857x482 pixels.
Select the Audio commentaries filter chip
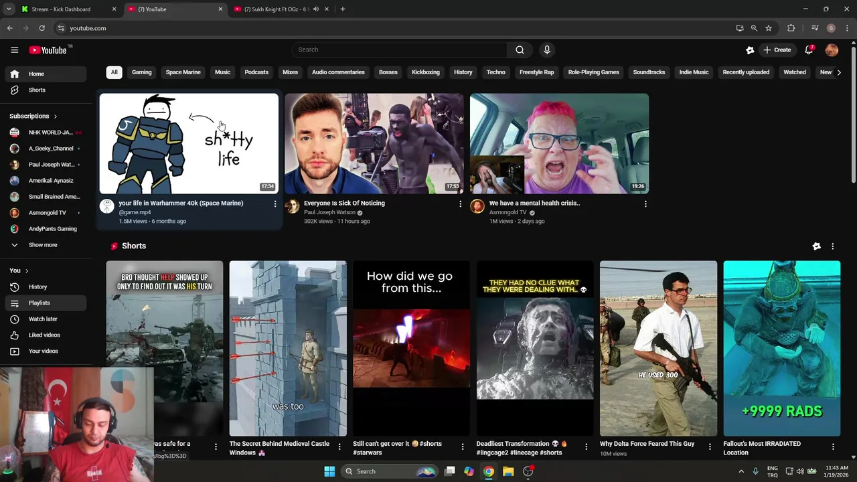338,72
